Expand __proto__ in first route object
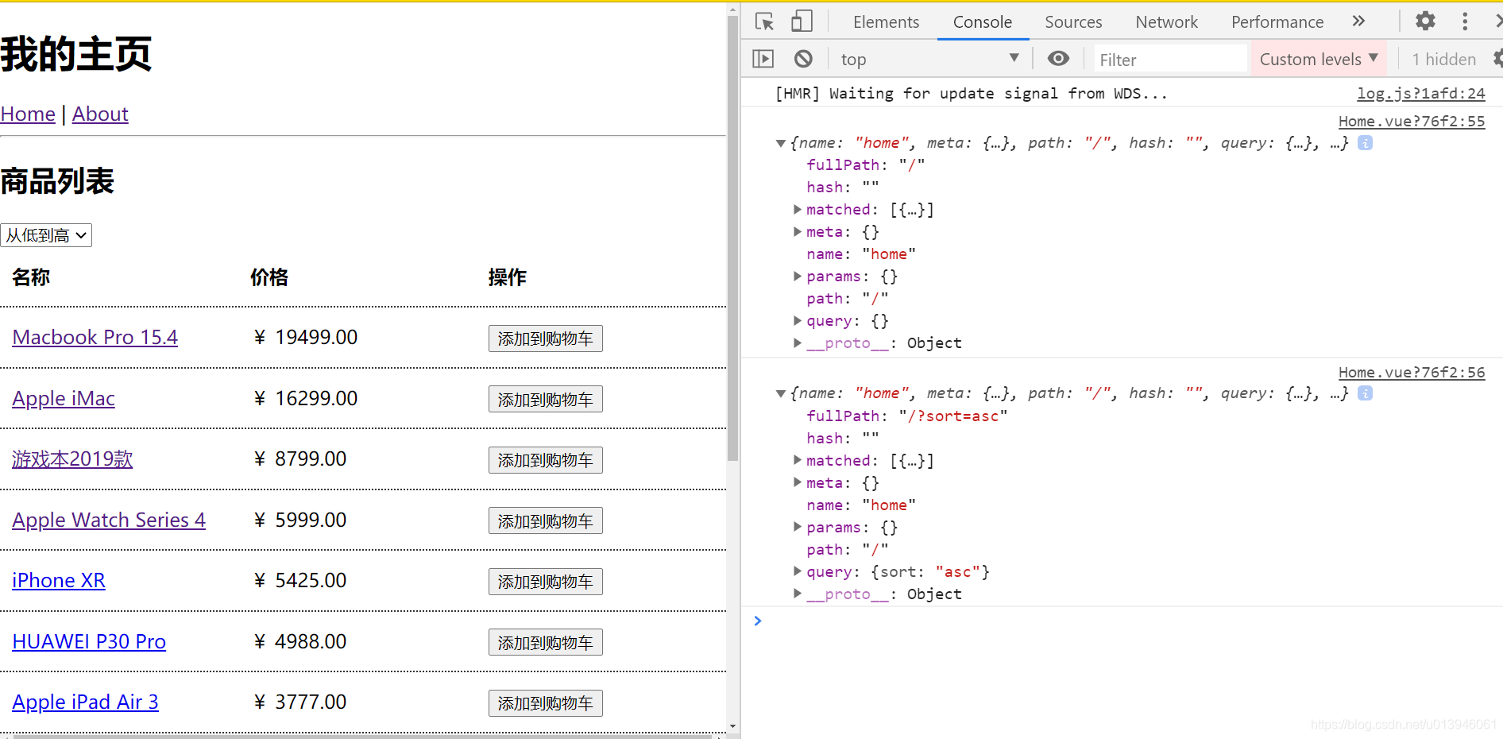The height and width of the screenshot is (739, 1503). click(x=798, y=343)
